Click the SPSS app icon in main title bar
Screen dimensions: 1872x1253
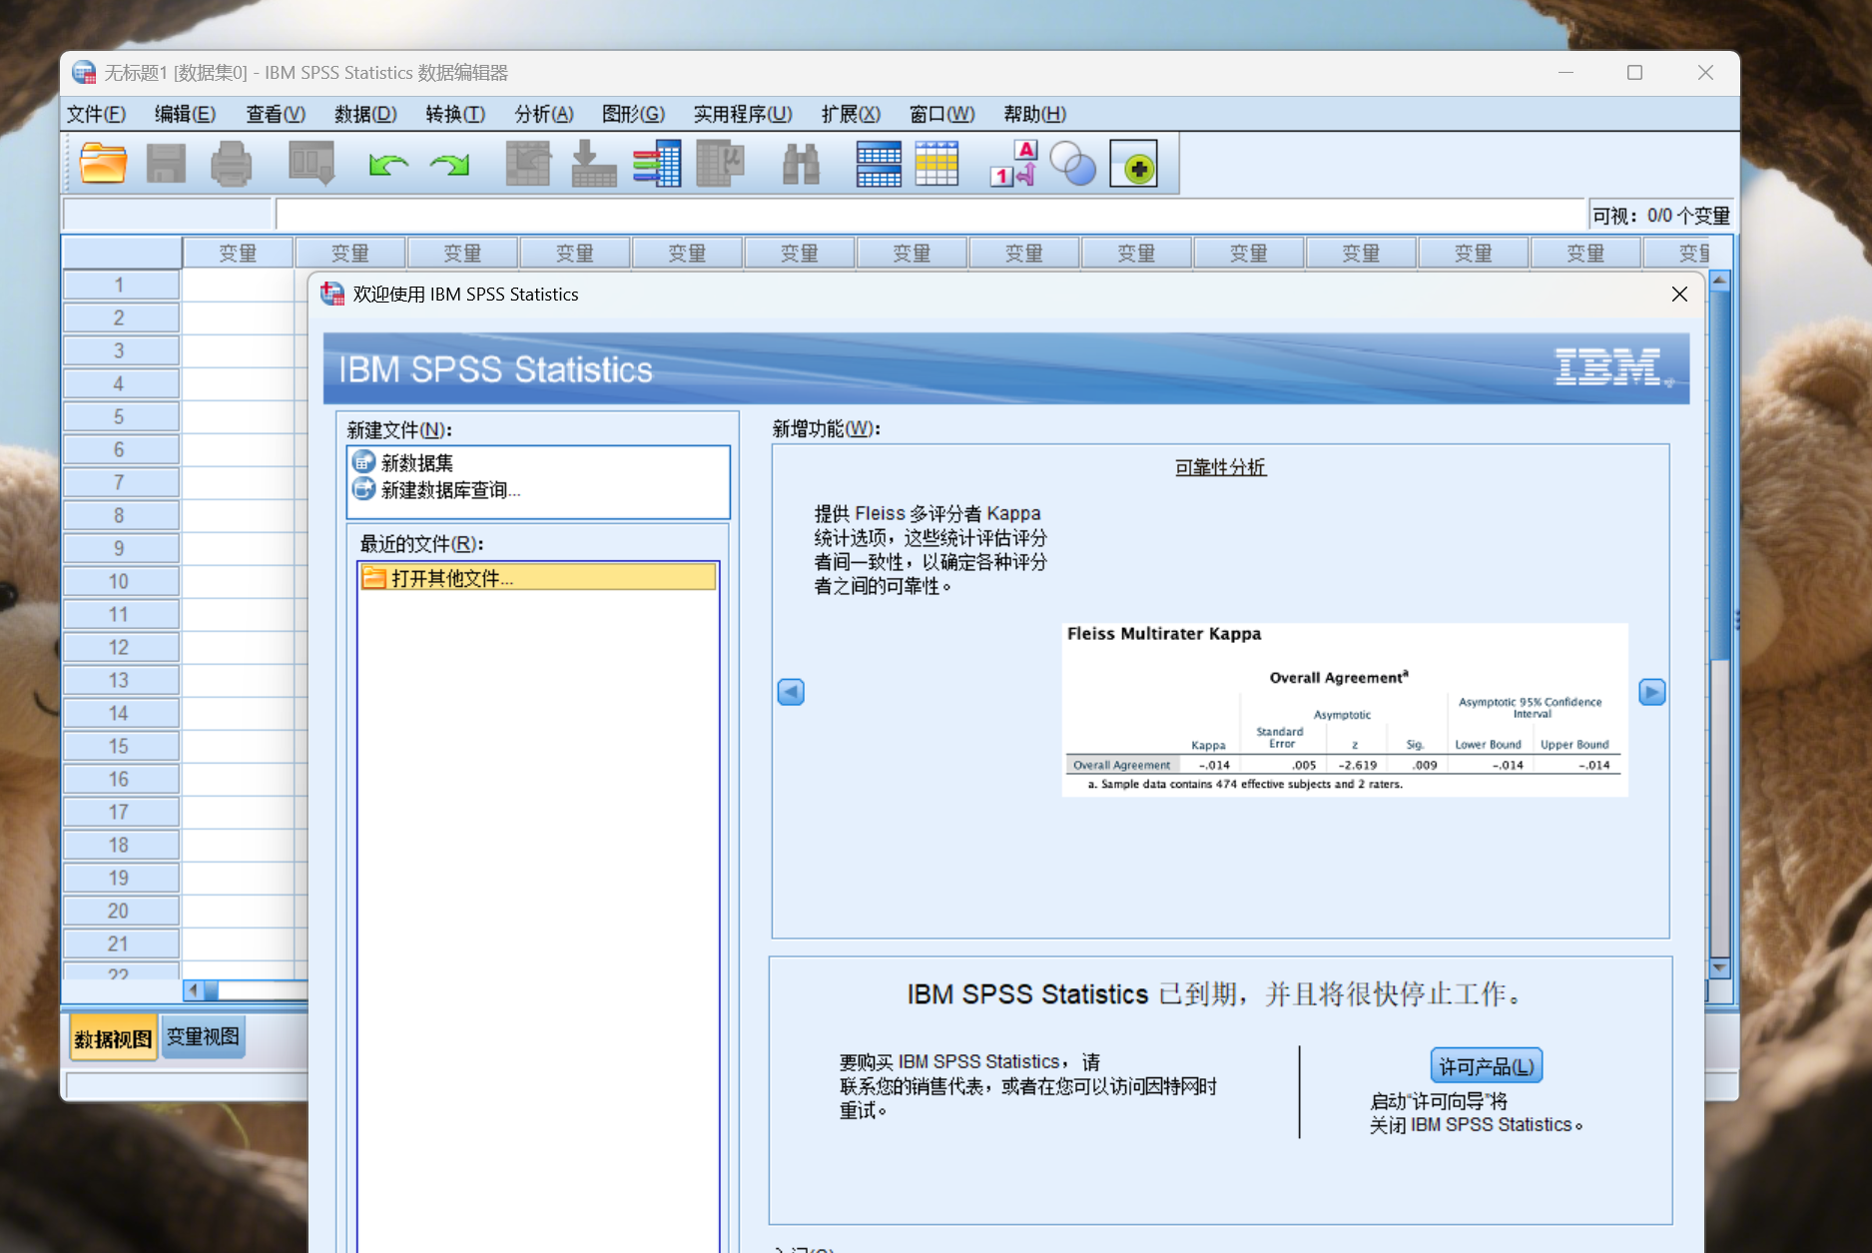click(x=85, y=73)
